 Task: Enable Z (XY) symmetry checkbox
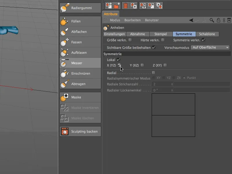tap(165, 65)
